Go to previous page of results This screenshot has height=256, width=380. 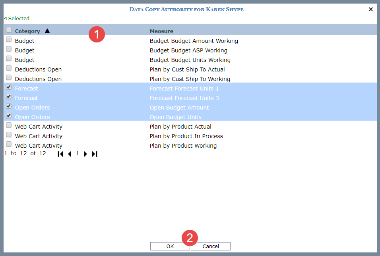point(70,154)
